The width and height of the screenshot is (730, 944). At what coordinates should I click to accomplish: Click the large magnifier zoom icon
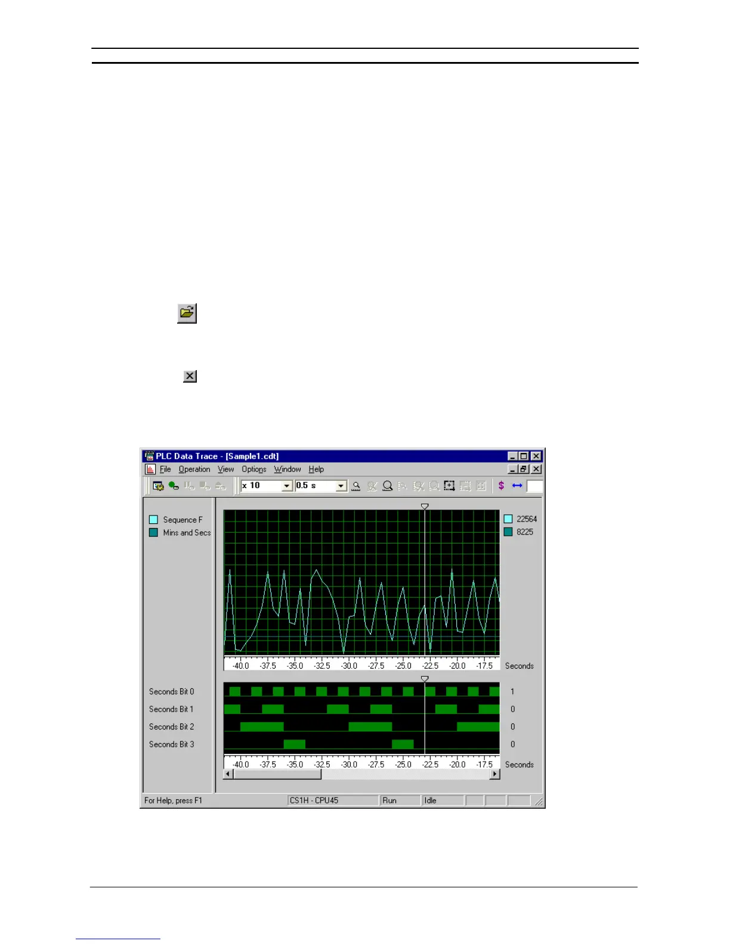click(x=388, y=486)
